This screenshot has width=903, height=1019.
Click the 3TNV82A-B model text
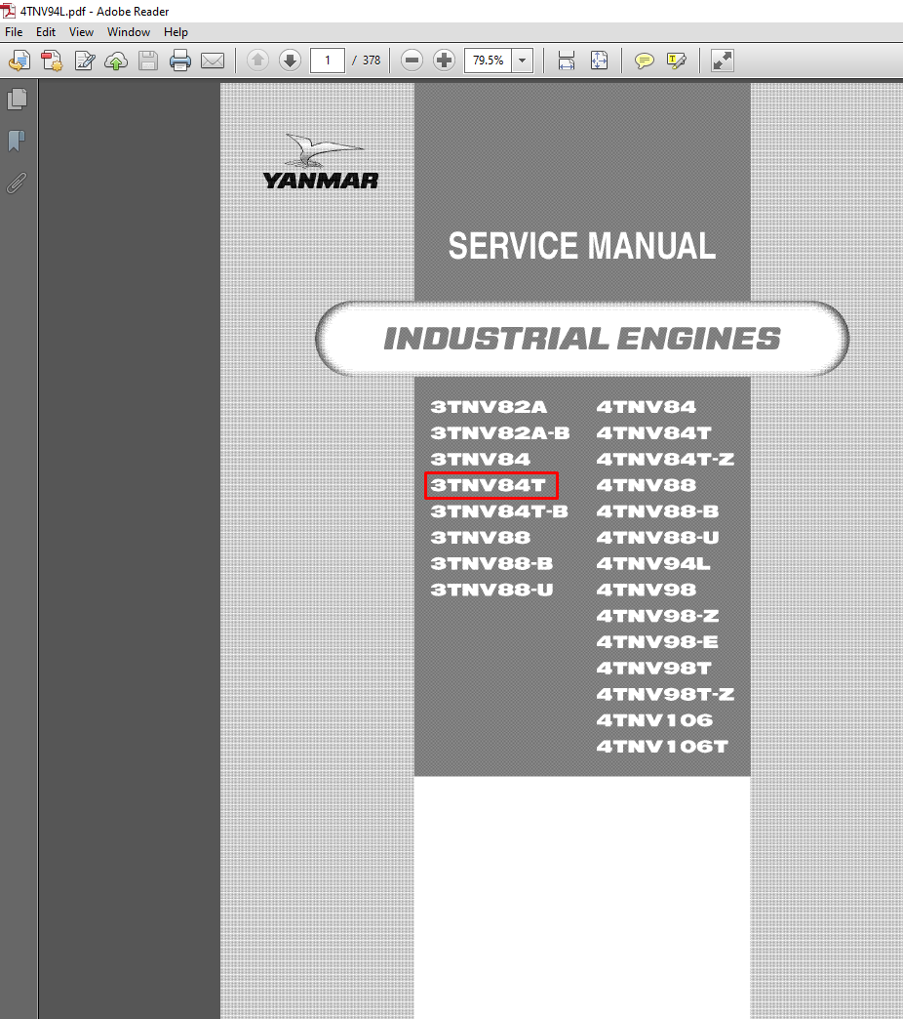click(x=500, y=432)
